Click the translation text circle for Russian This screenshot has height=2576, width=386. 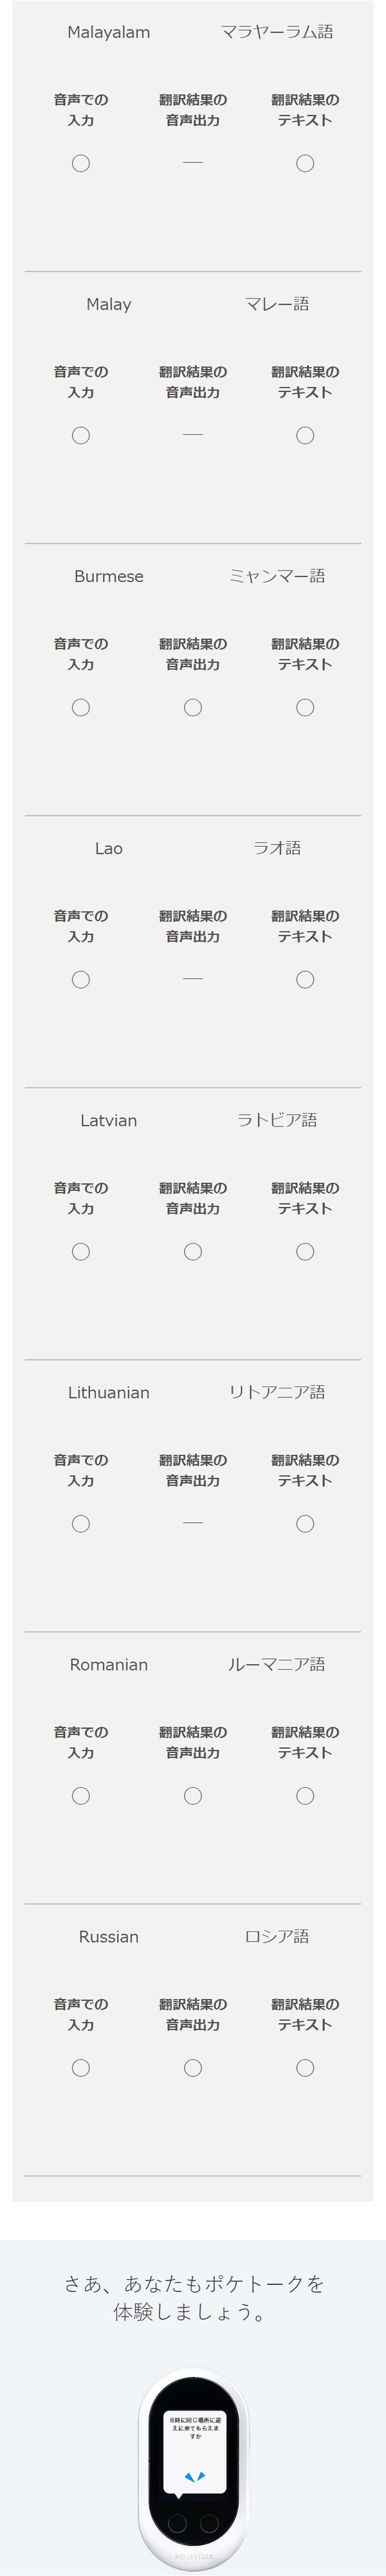tap(305, 2067)
